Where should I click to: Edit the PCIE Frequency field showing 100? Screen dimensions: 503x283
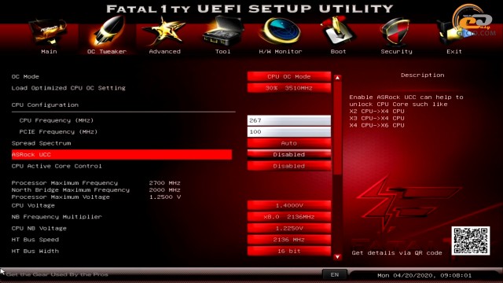tap(288, 131)
